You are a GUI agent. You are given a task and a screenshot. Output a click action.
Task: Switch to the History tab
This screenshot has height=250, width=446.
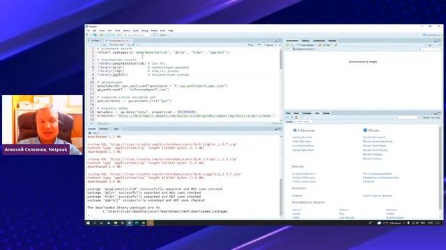305,41
